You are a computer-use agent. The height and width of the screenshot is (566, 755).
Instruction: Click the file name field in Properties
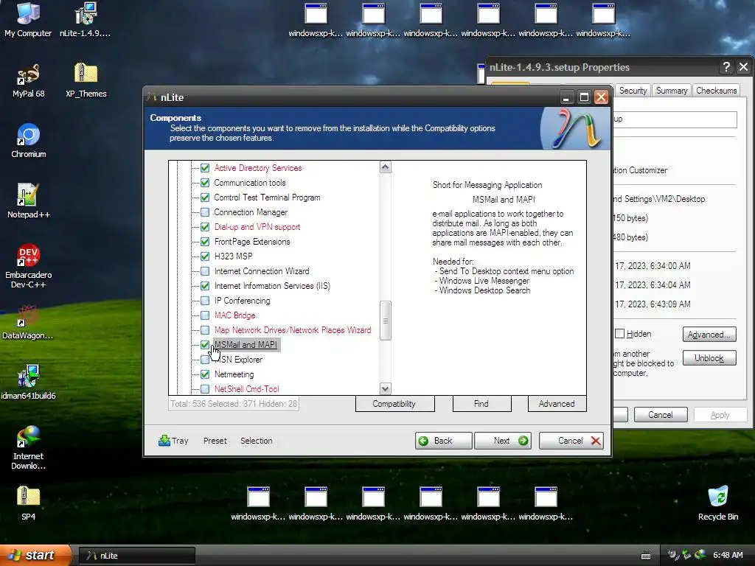pos(674,119)
